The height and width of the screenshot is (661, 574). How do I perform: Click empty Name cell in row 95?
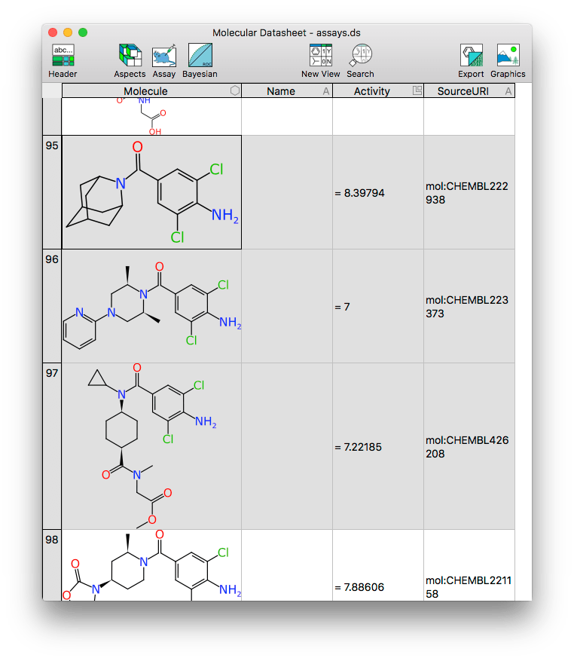click(x=286, y=193)
